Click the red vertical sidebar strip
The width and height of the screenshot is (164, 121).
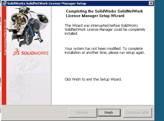pyautogui.click(x=4, y=56)
